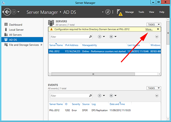Open dropdown arrow beside Servers save query icon
The height and width of the screenshot is (122, 171).
coord(115,37)
